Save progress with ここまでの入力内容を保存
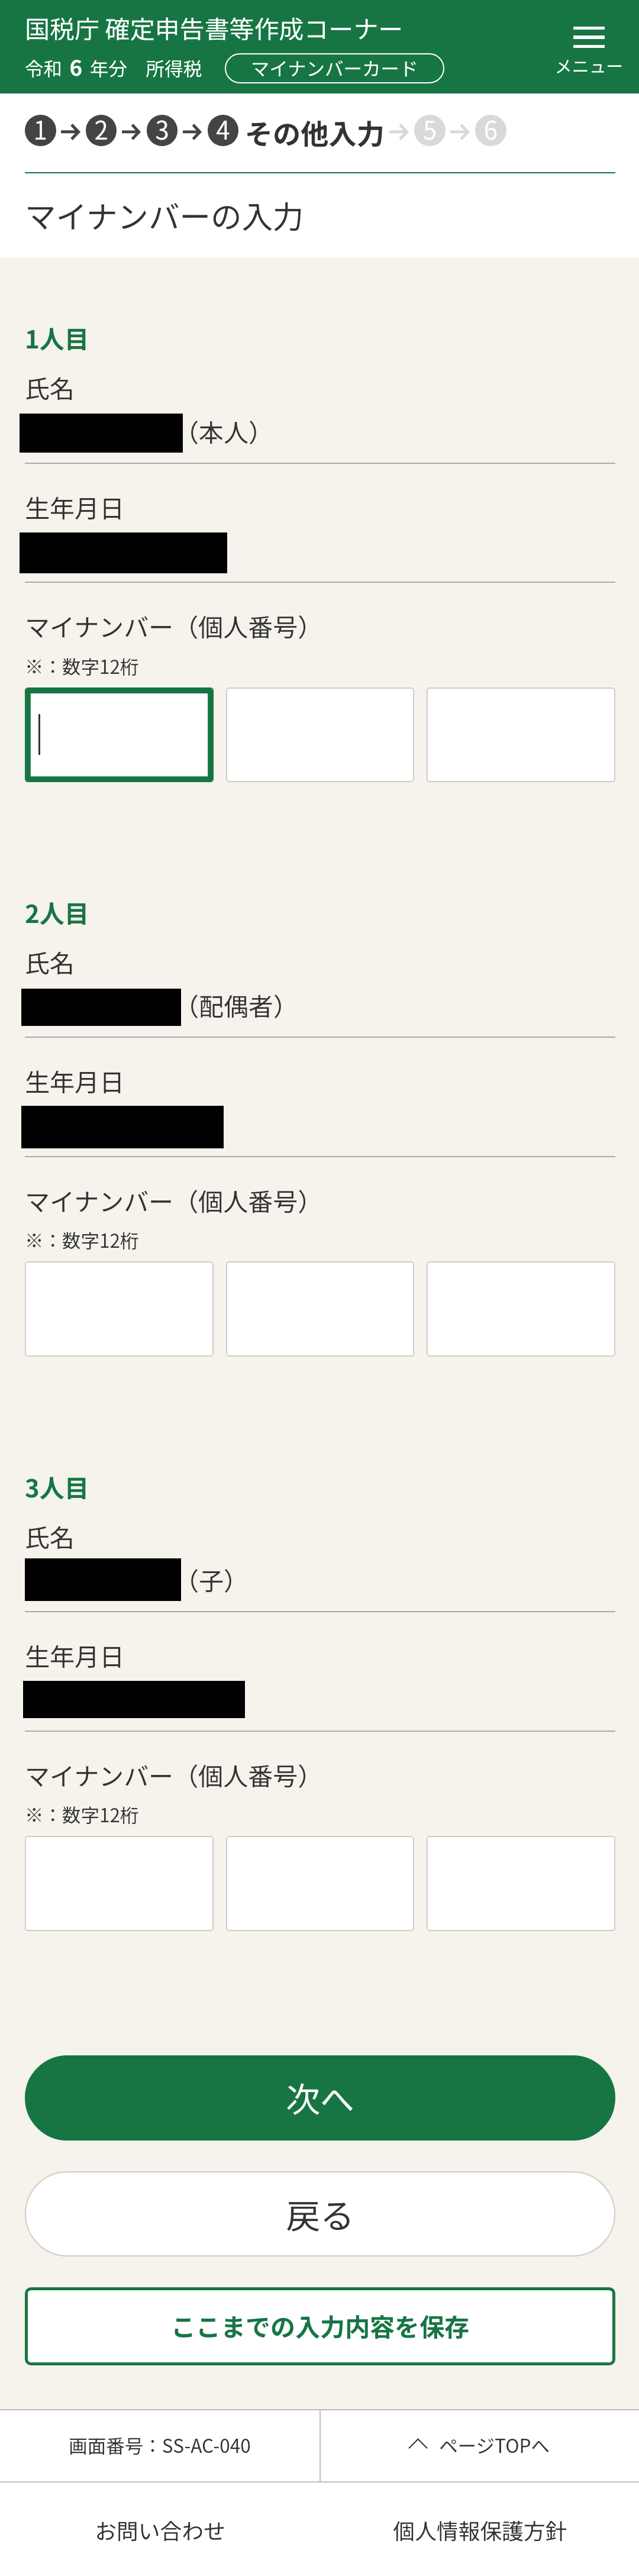 pyautogui.click(x=320, y=2326)
